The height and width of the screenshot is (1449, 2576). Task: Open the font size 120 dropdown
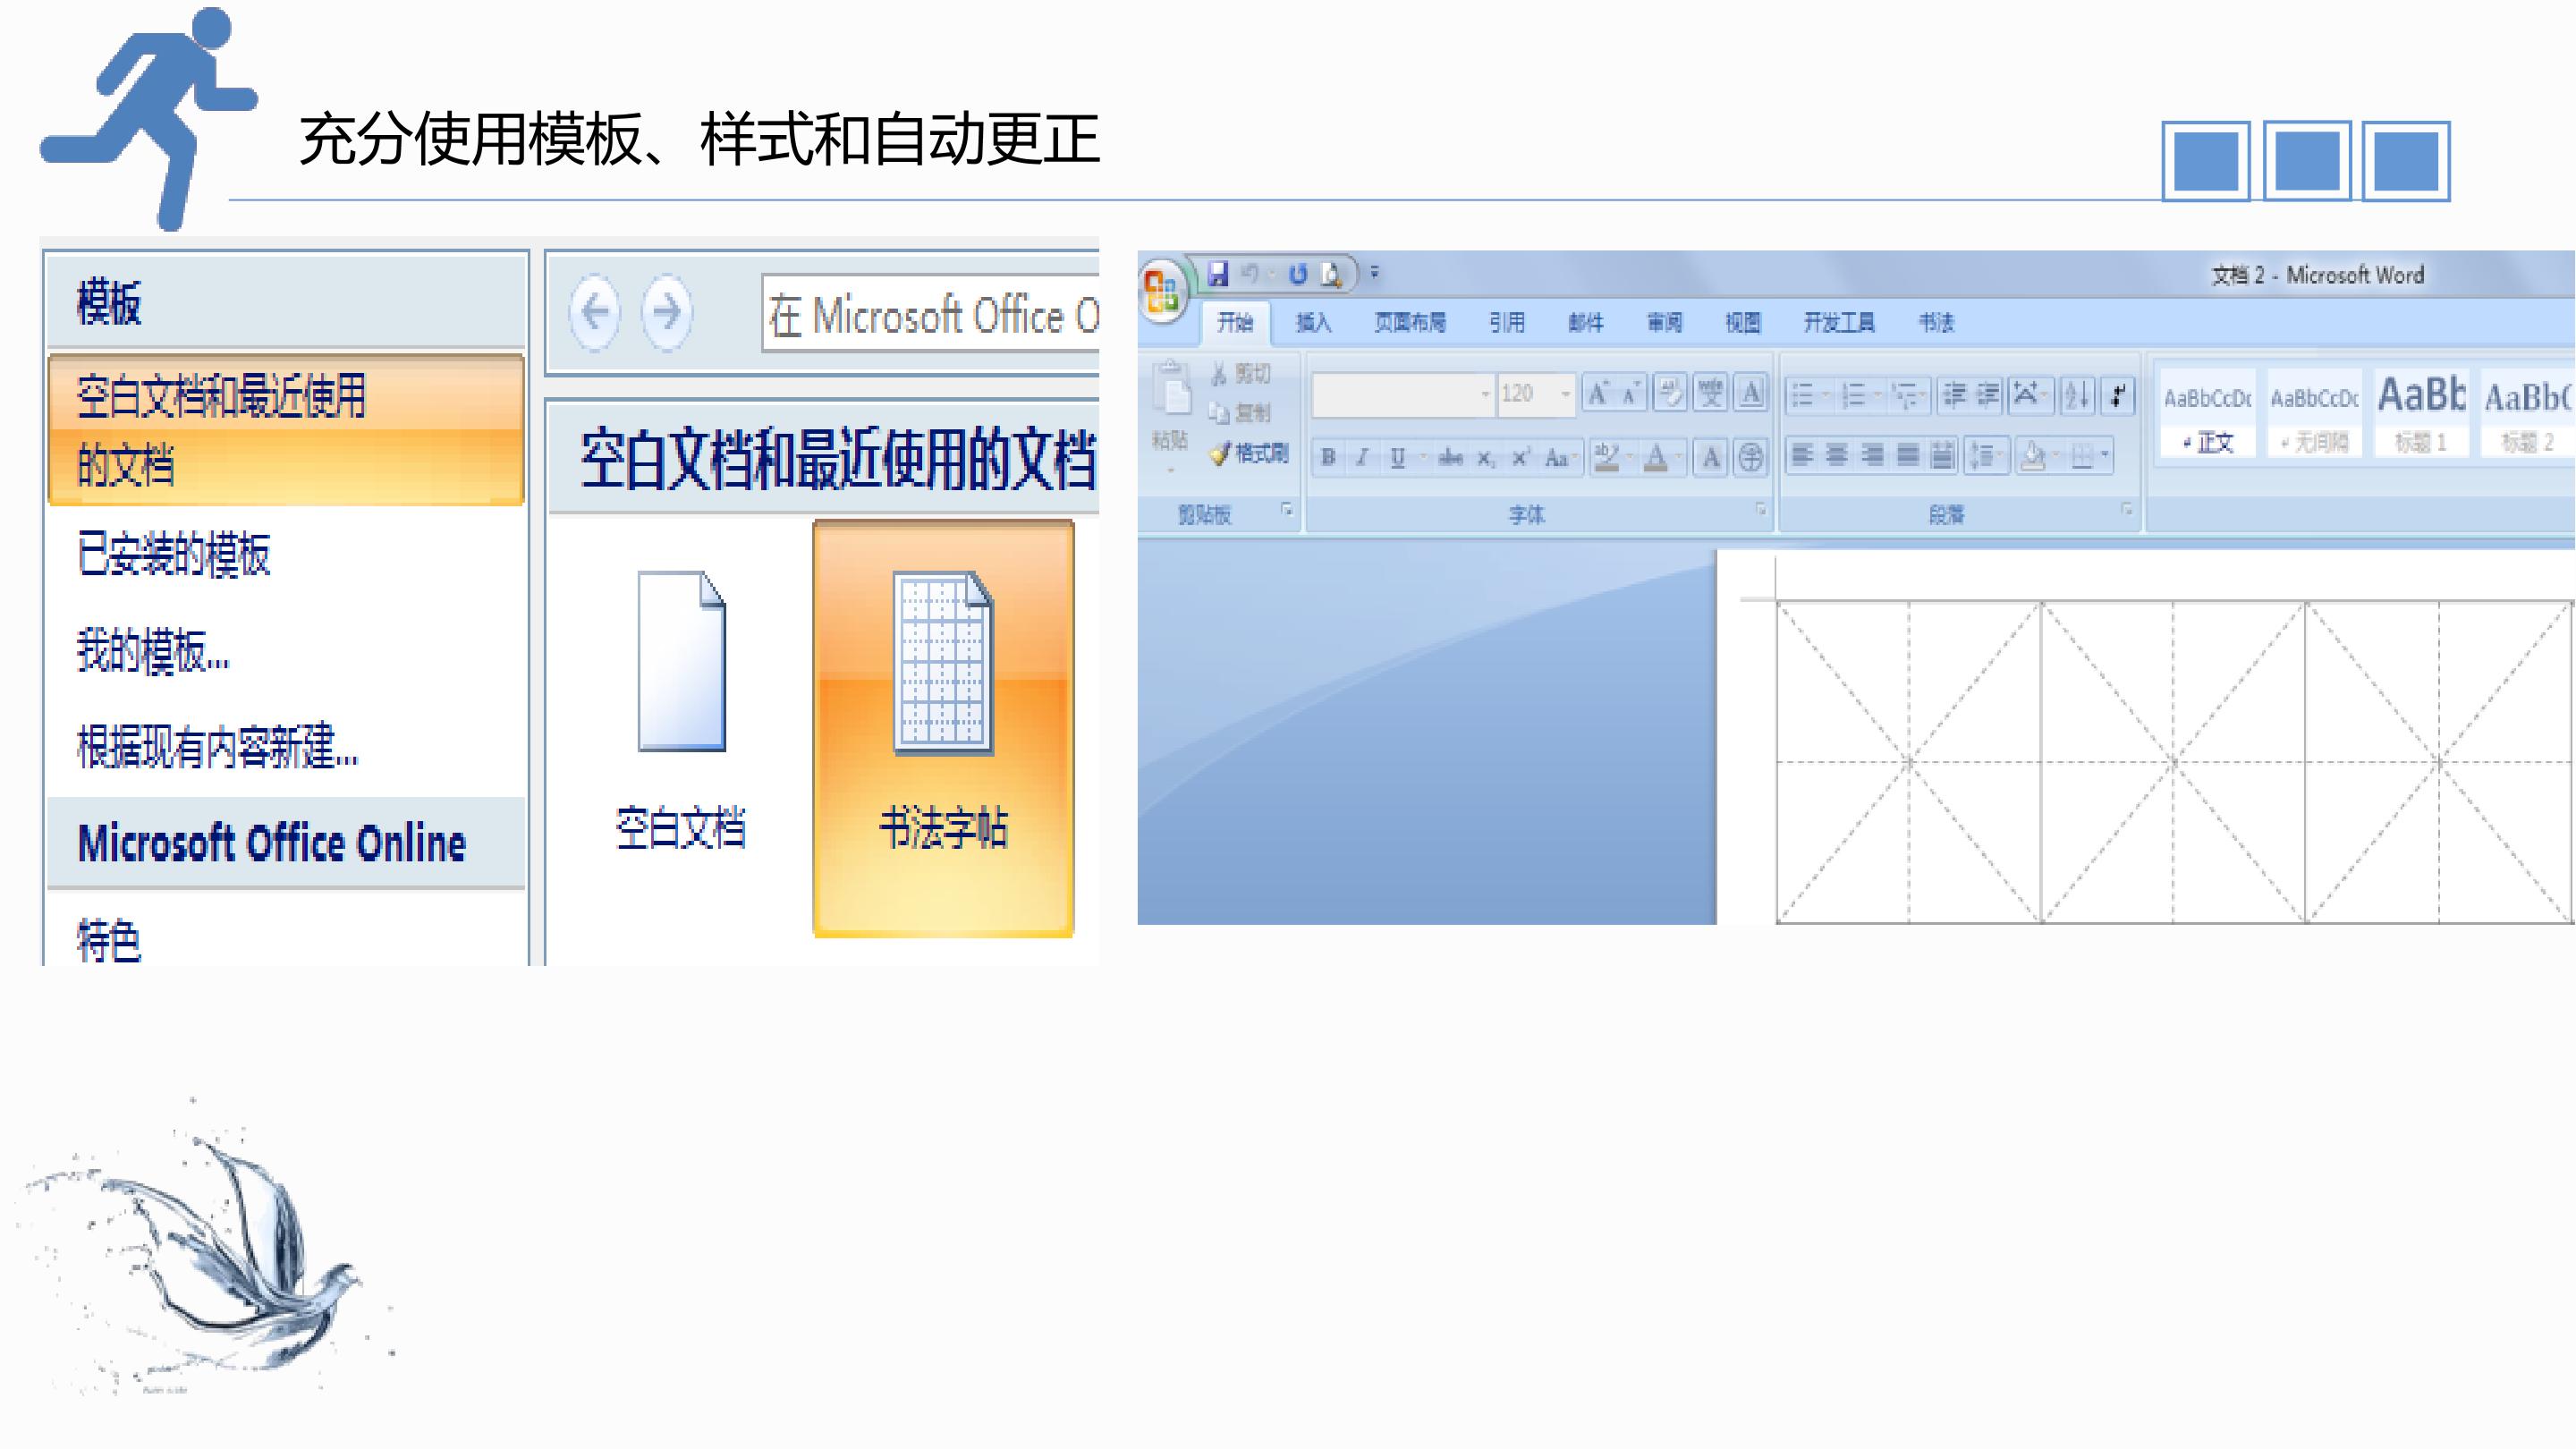[1565, 394]
